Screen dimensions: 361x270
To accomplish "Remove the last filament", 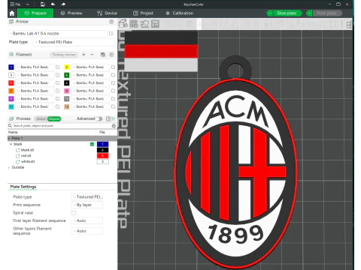I will (x=92, y=55).
